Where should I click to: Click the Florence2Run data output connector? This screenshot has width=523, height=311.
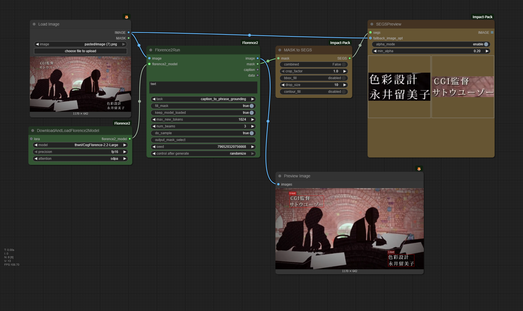pos(258,75)
